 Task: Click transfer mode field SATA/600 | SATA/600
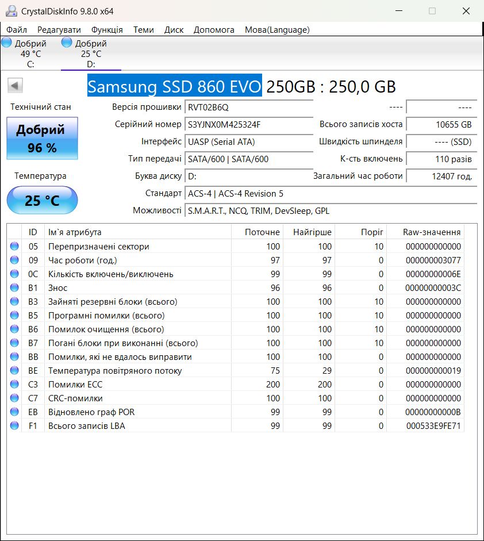click(249, 159)
